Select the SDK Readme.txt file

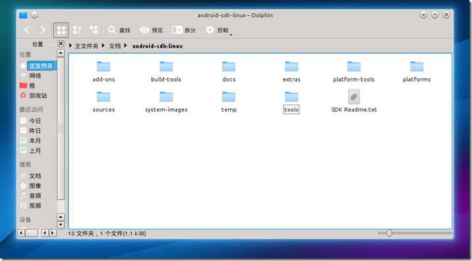(354, 101)
